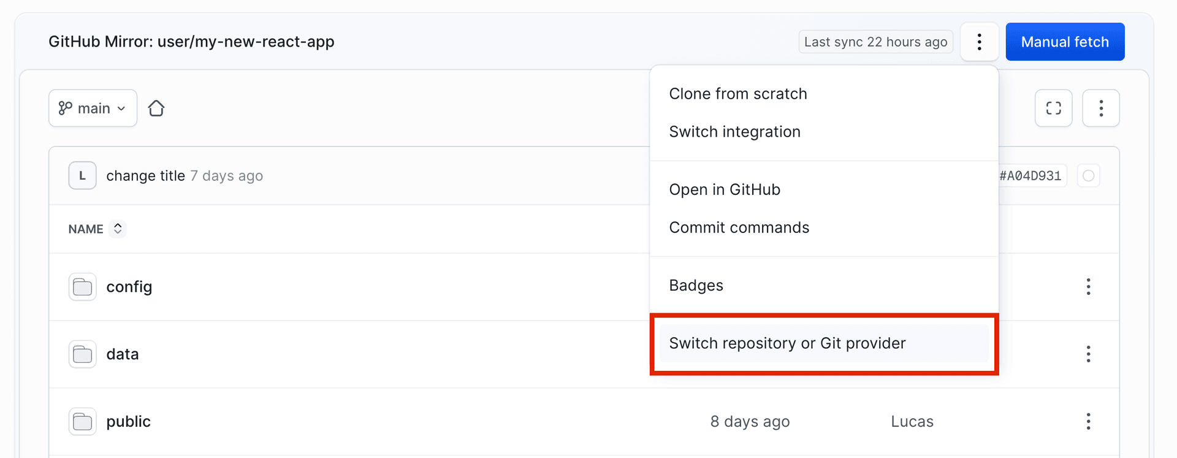Open the main branch dropdown
Viewport: 1177px width, 458px height.
click(x=93, y=108)
